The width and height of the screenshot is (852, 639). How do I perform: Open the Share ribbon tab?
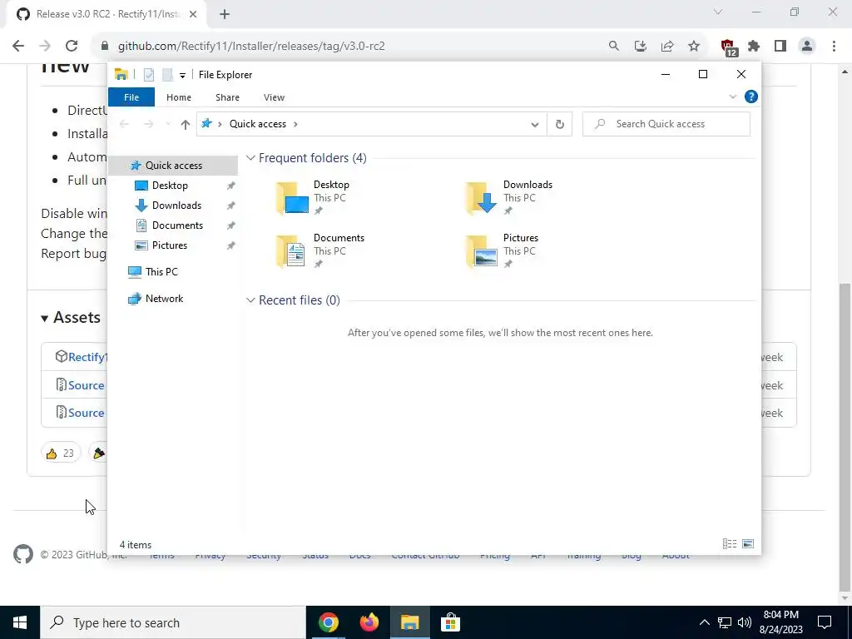click(x=227, y=97)
